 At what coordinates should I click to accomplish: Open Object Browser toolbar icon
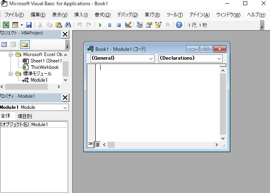158,25
